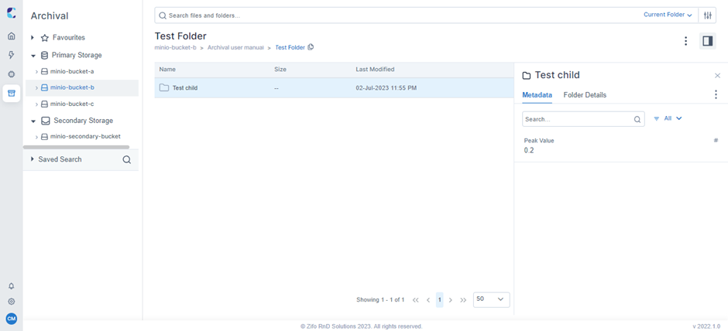Viewport: 728px width, 331px height.
Task: Click the Primary Storage database icon
Action: click(x=45, y=55)
